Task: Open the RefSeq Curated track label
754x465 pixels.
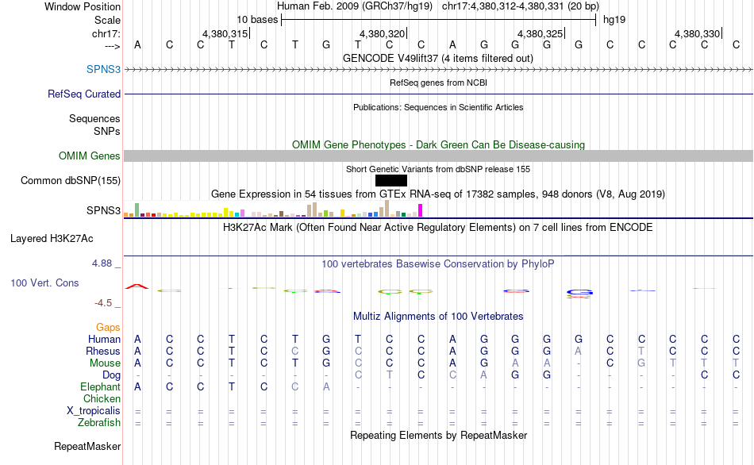Action: tap(84, 94)
